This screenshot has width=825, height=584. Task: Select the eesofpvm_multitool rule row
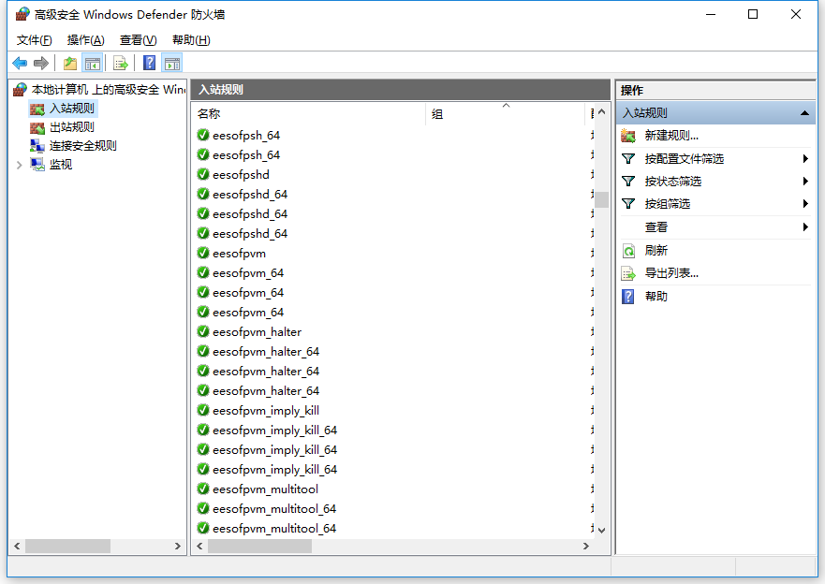[394, 489]
